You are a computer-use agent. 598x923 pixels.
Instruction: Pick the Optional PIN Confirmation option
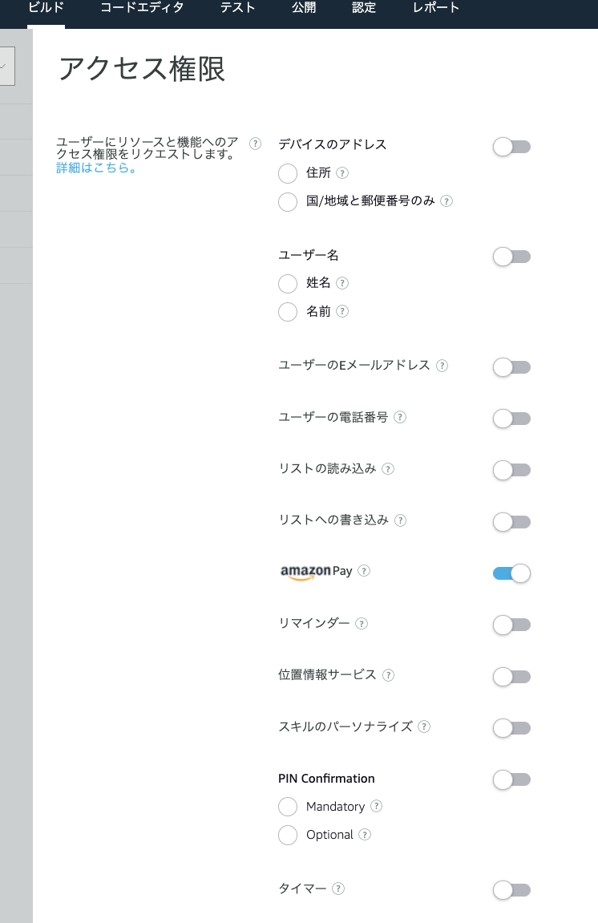click(x=288, y=835)
